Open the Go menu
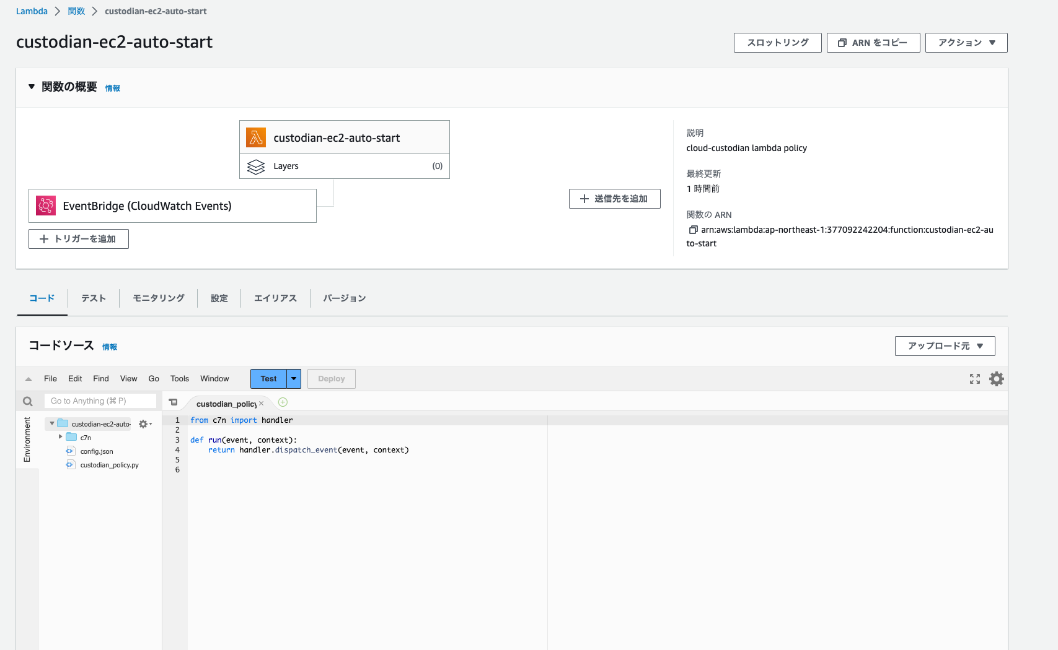 (154, 379)
